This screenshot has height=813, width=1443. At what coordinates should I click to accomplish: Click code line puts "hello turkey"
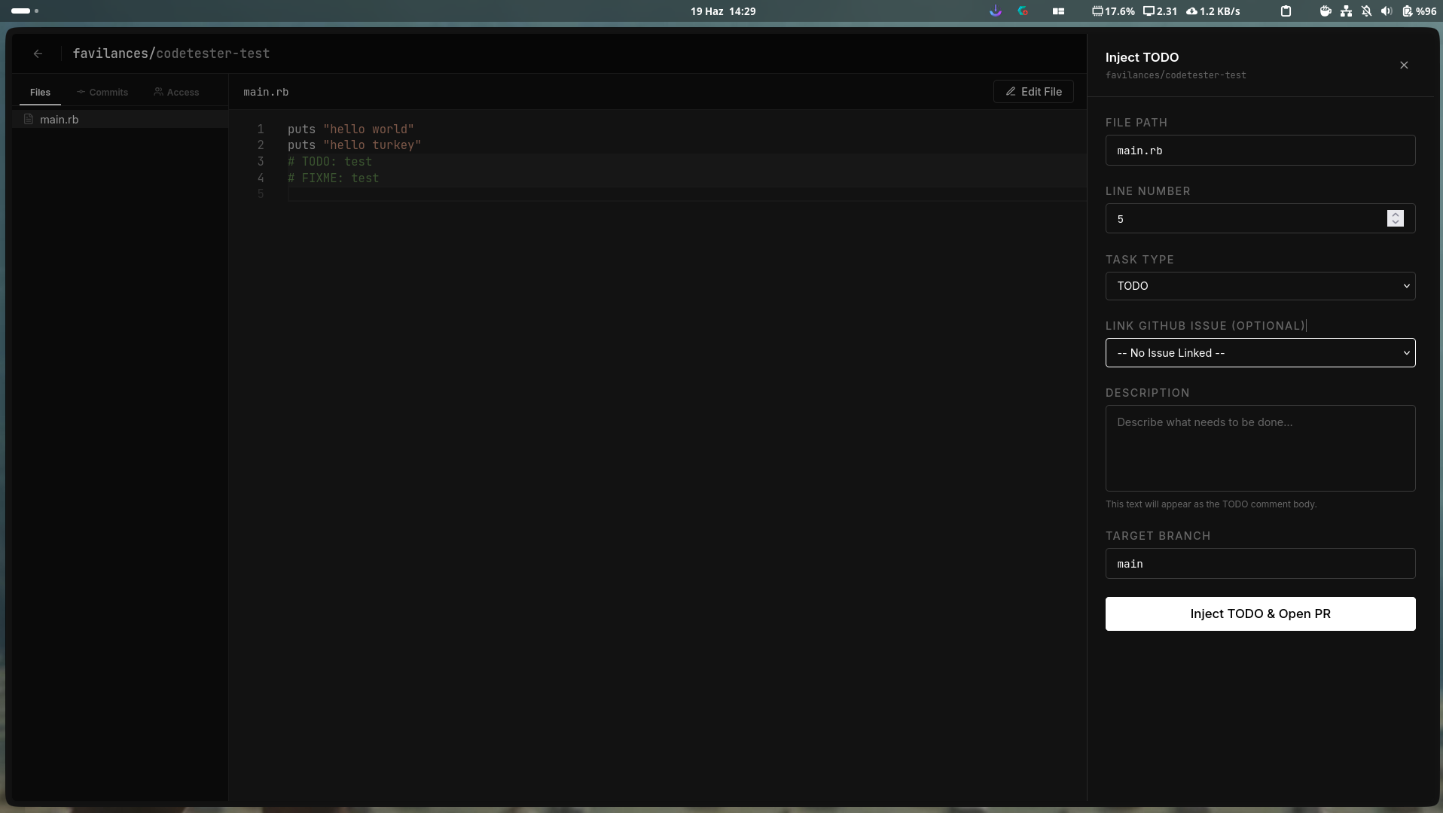pyautogui.click(x=354, y=145)
